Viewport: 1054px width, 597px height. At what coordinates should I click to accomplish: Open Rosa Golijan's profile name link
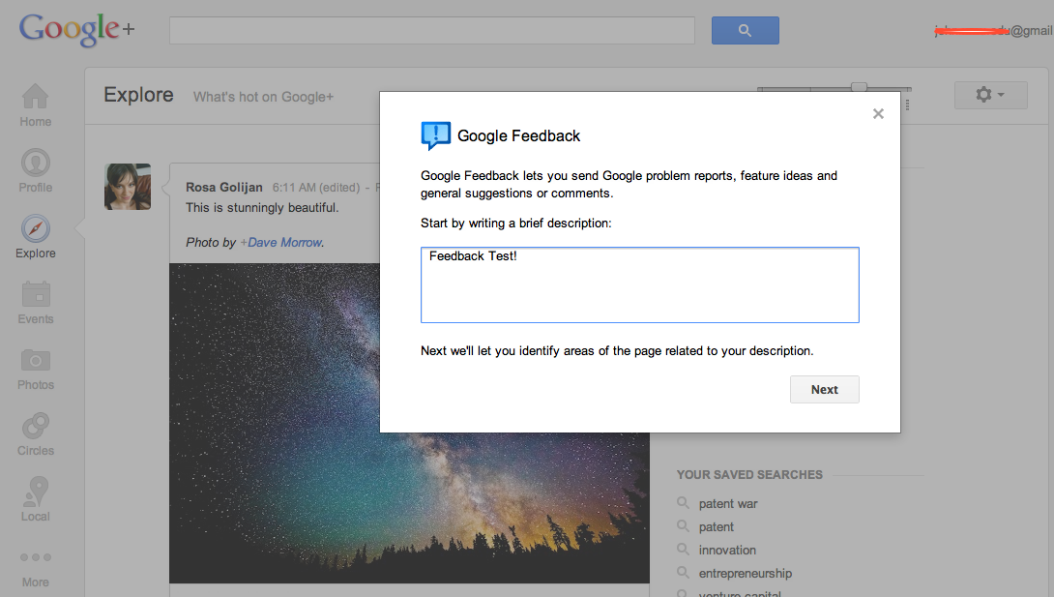click(x=223, y=188)
